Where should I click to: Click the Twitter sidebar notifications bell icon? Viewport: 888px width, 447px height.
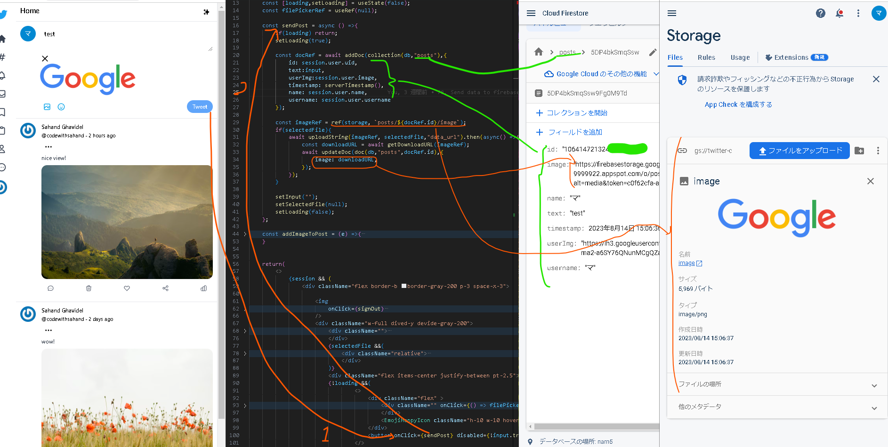pyautogui.click(x=2, y=75)
